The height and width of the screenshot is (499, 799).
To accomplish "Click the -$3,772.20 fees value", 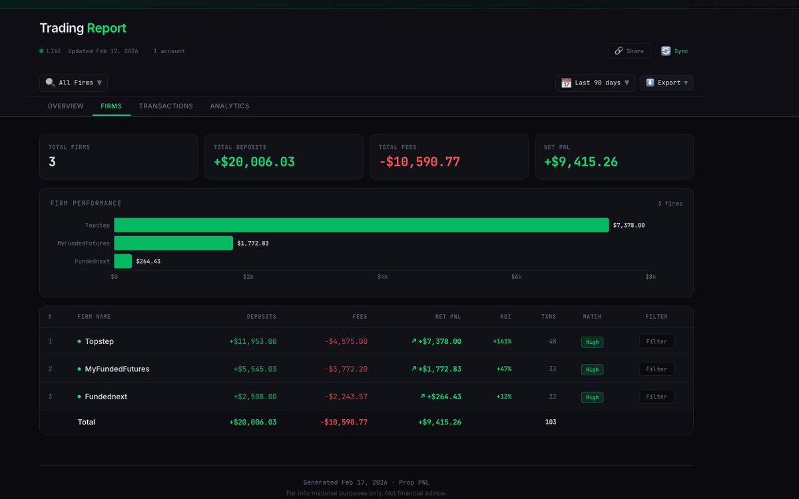I will point(346,369).
